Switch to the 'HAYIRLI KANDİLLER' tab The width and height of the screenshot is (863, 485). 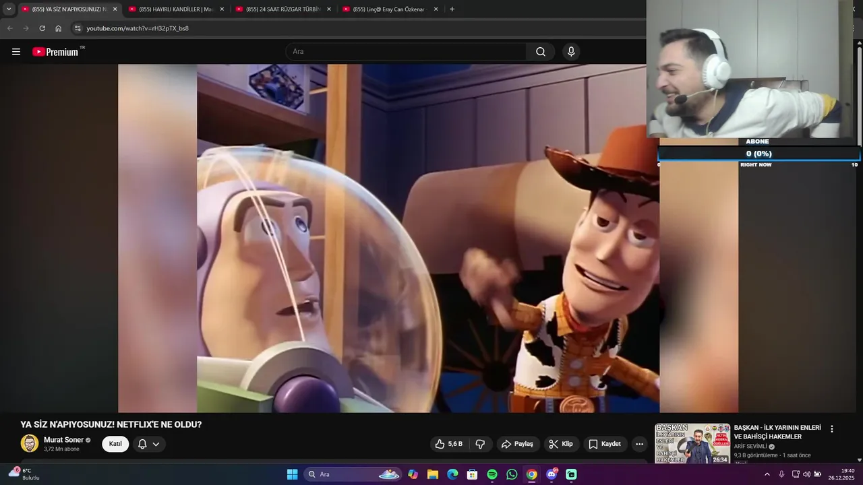[x=177, y=9]
